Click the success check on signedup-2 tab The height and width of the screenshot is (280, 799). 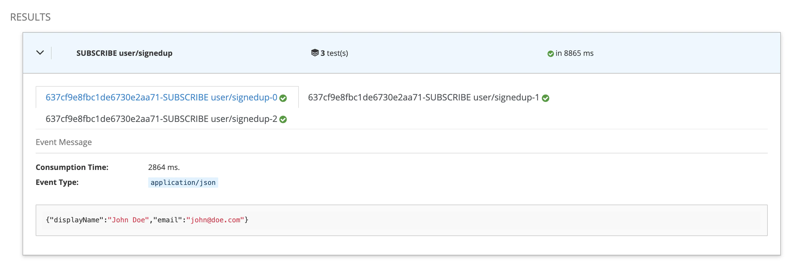[x=283, y=119]
